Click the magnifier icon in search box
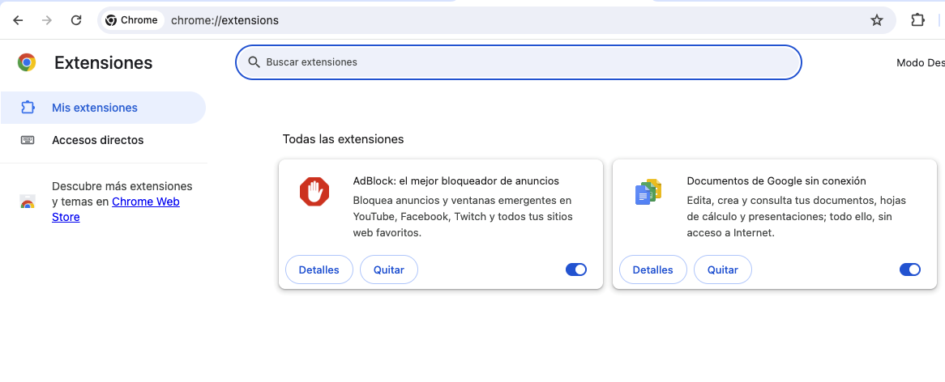The image size is (945, 382). click(254, 62)
